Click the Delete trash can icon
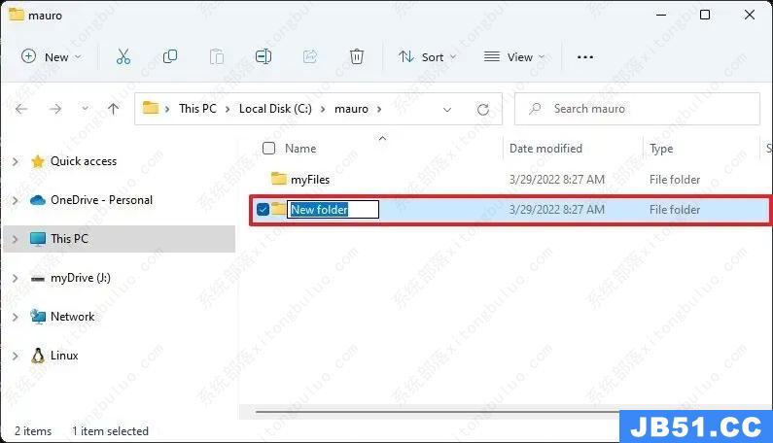Image resolution: width=773 pixels, height=443 pixels. (357, 57)
